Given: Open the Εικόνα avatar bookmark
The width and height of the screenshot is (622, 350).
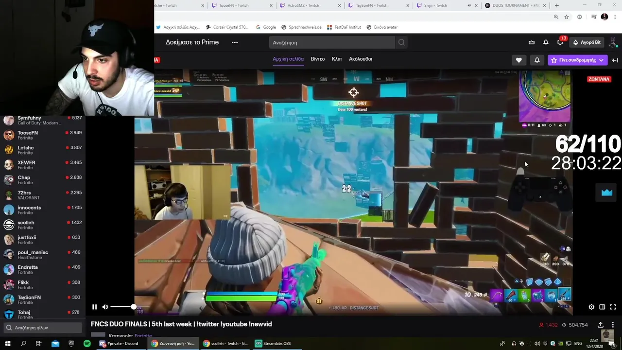Looking at the screenshot, I should click(382, 27).
